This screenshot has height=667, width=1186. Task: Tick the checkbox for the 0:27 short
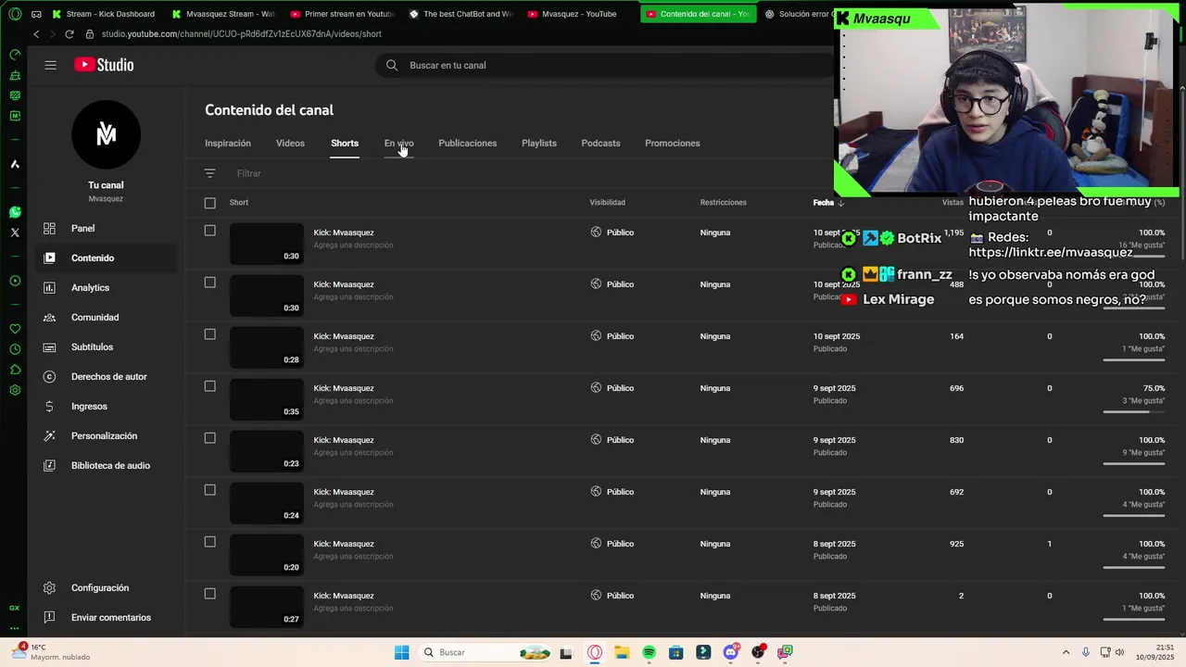(x=209, y=594)
